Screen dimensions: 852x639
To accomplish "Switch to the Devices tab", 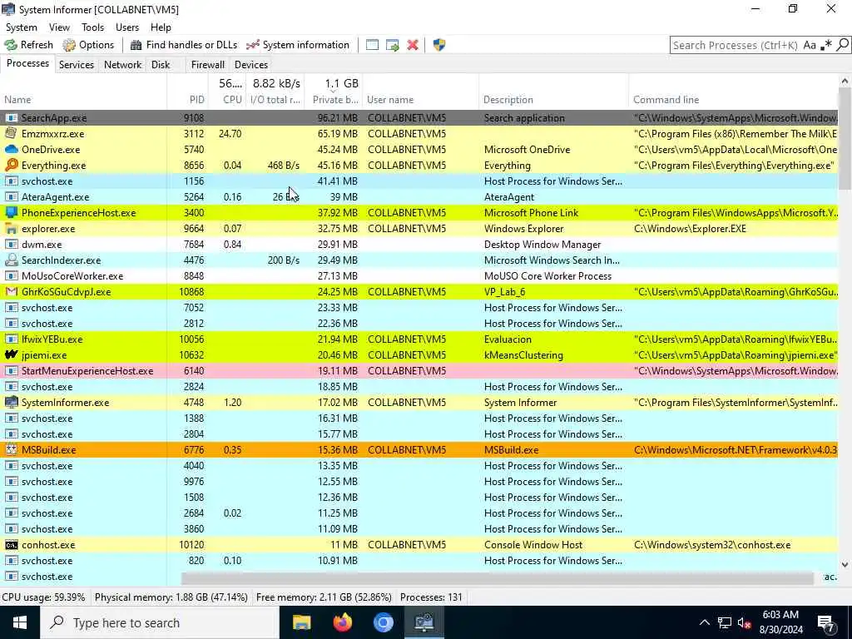I will coord(251,65).
